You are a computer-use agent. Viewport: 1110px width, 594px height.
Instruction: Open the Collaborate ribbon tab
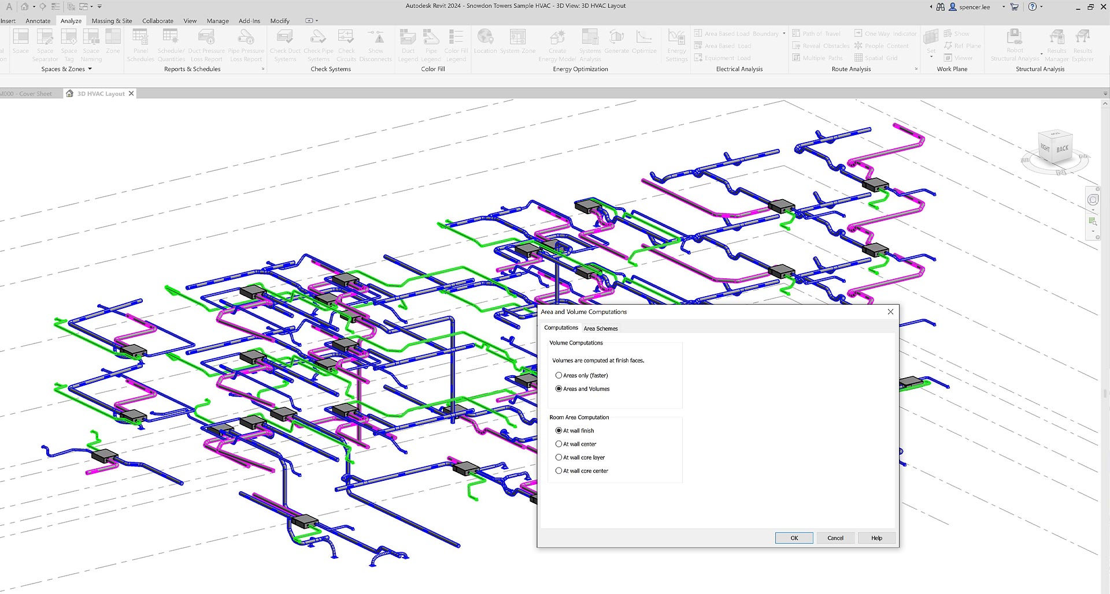click(x=158, y=21)
